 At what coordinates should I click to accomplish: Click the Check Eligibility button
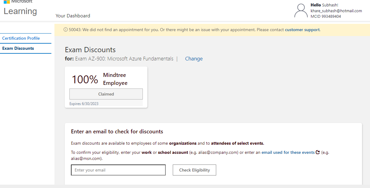[x=194, y=170]
